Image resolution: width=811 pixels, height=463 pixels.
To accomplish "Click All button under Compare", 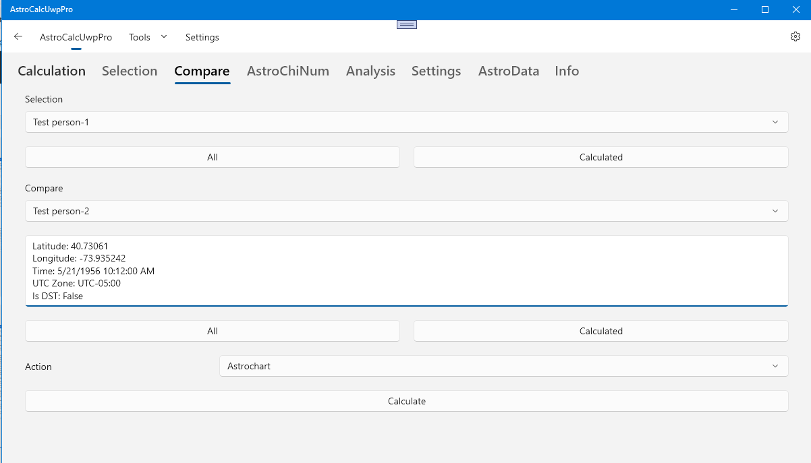I will 213,331.
